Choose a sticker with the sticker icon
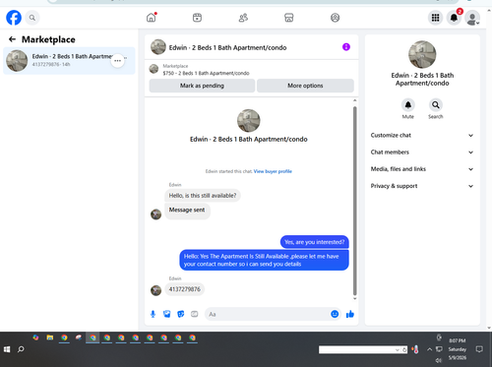The image size is (492, 367). 181,314
